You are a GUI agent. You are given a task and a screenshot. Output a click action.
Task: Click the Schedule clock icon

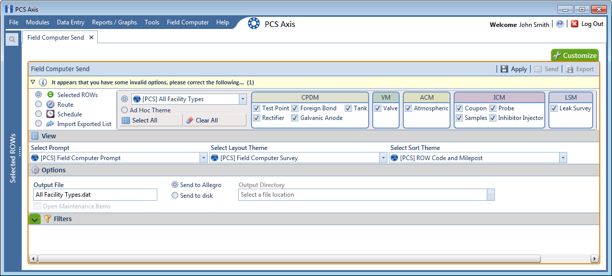50,114
